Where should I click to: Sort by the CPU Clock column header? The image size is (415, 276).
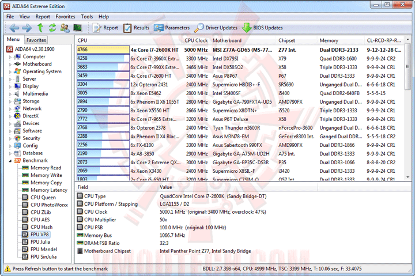[x=196, y=40]
